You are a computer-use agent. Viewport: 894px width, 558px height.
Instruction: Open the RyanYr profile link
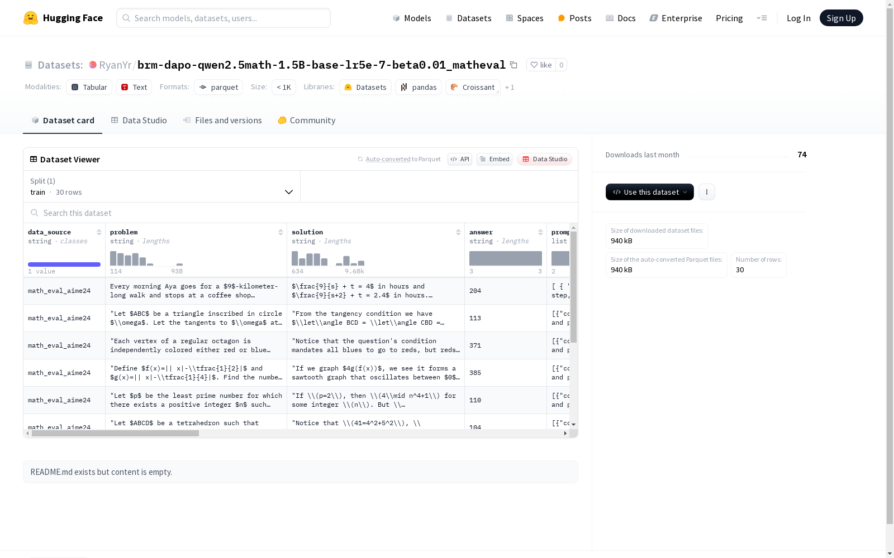coord(115,65)
